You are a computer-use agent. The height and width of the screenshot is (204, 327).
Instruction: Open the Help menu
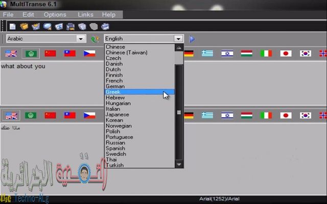109,15
